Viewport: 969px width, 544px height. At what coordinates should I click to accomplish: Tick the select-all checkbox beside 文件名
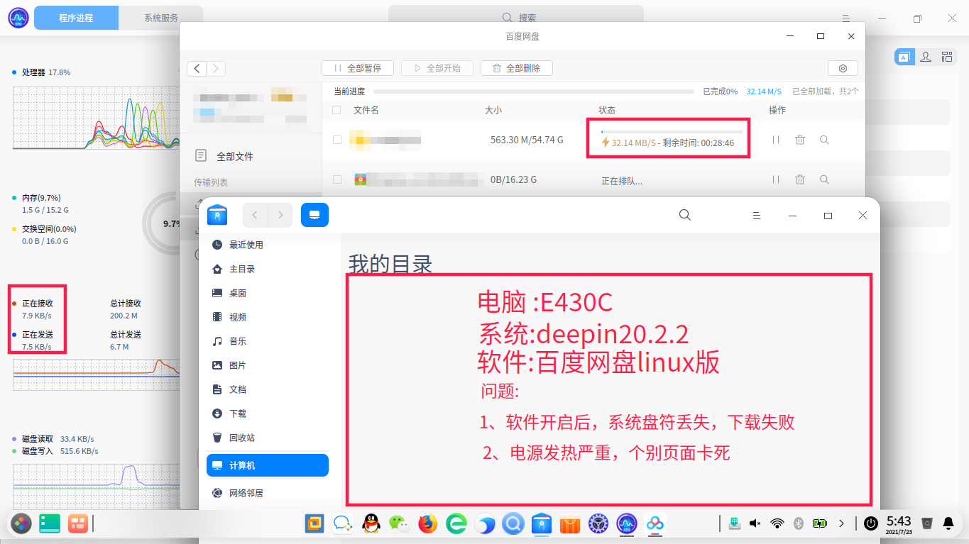coord(336,110)
